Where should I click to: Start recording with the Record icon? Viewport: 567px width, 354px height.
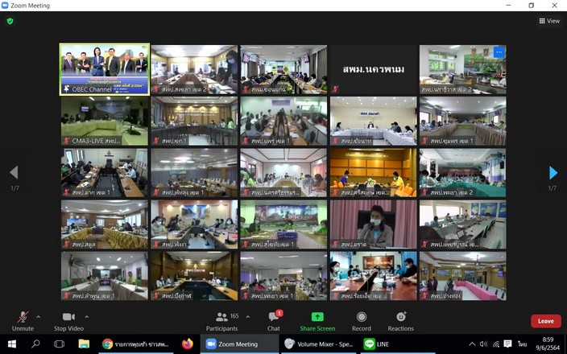point(362,318)
